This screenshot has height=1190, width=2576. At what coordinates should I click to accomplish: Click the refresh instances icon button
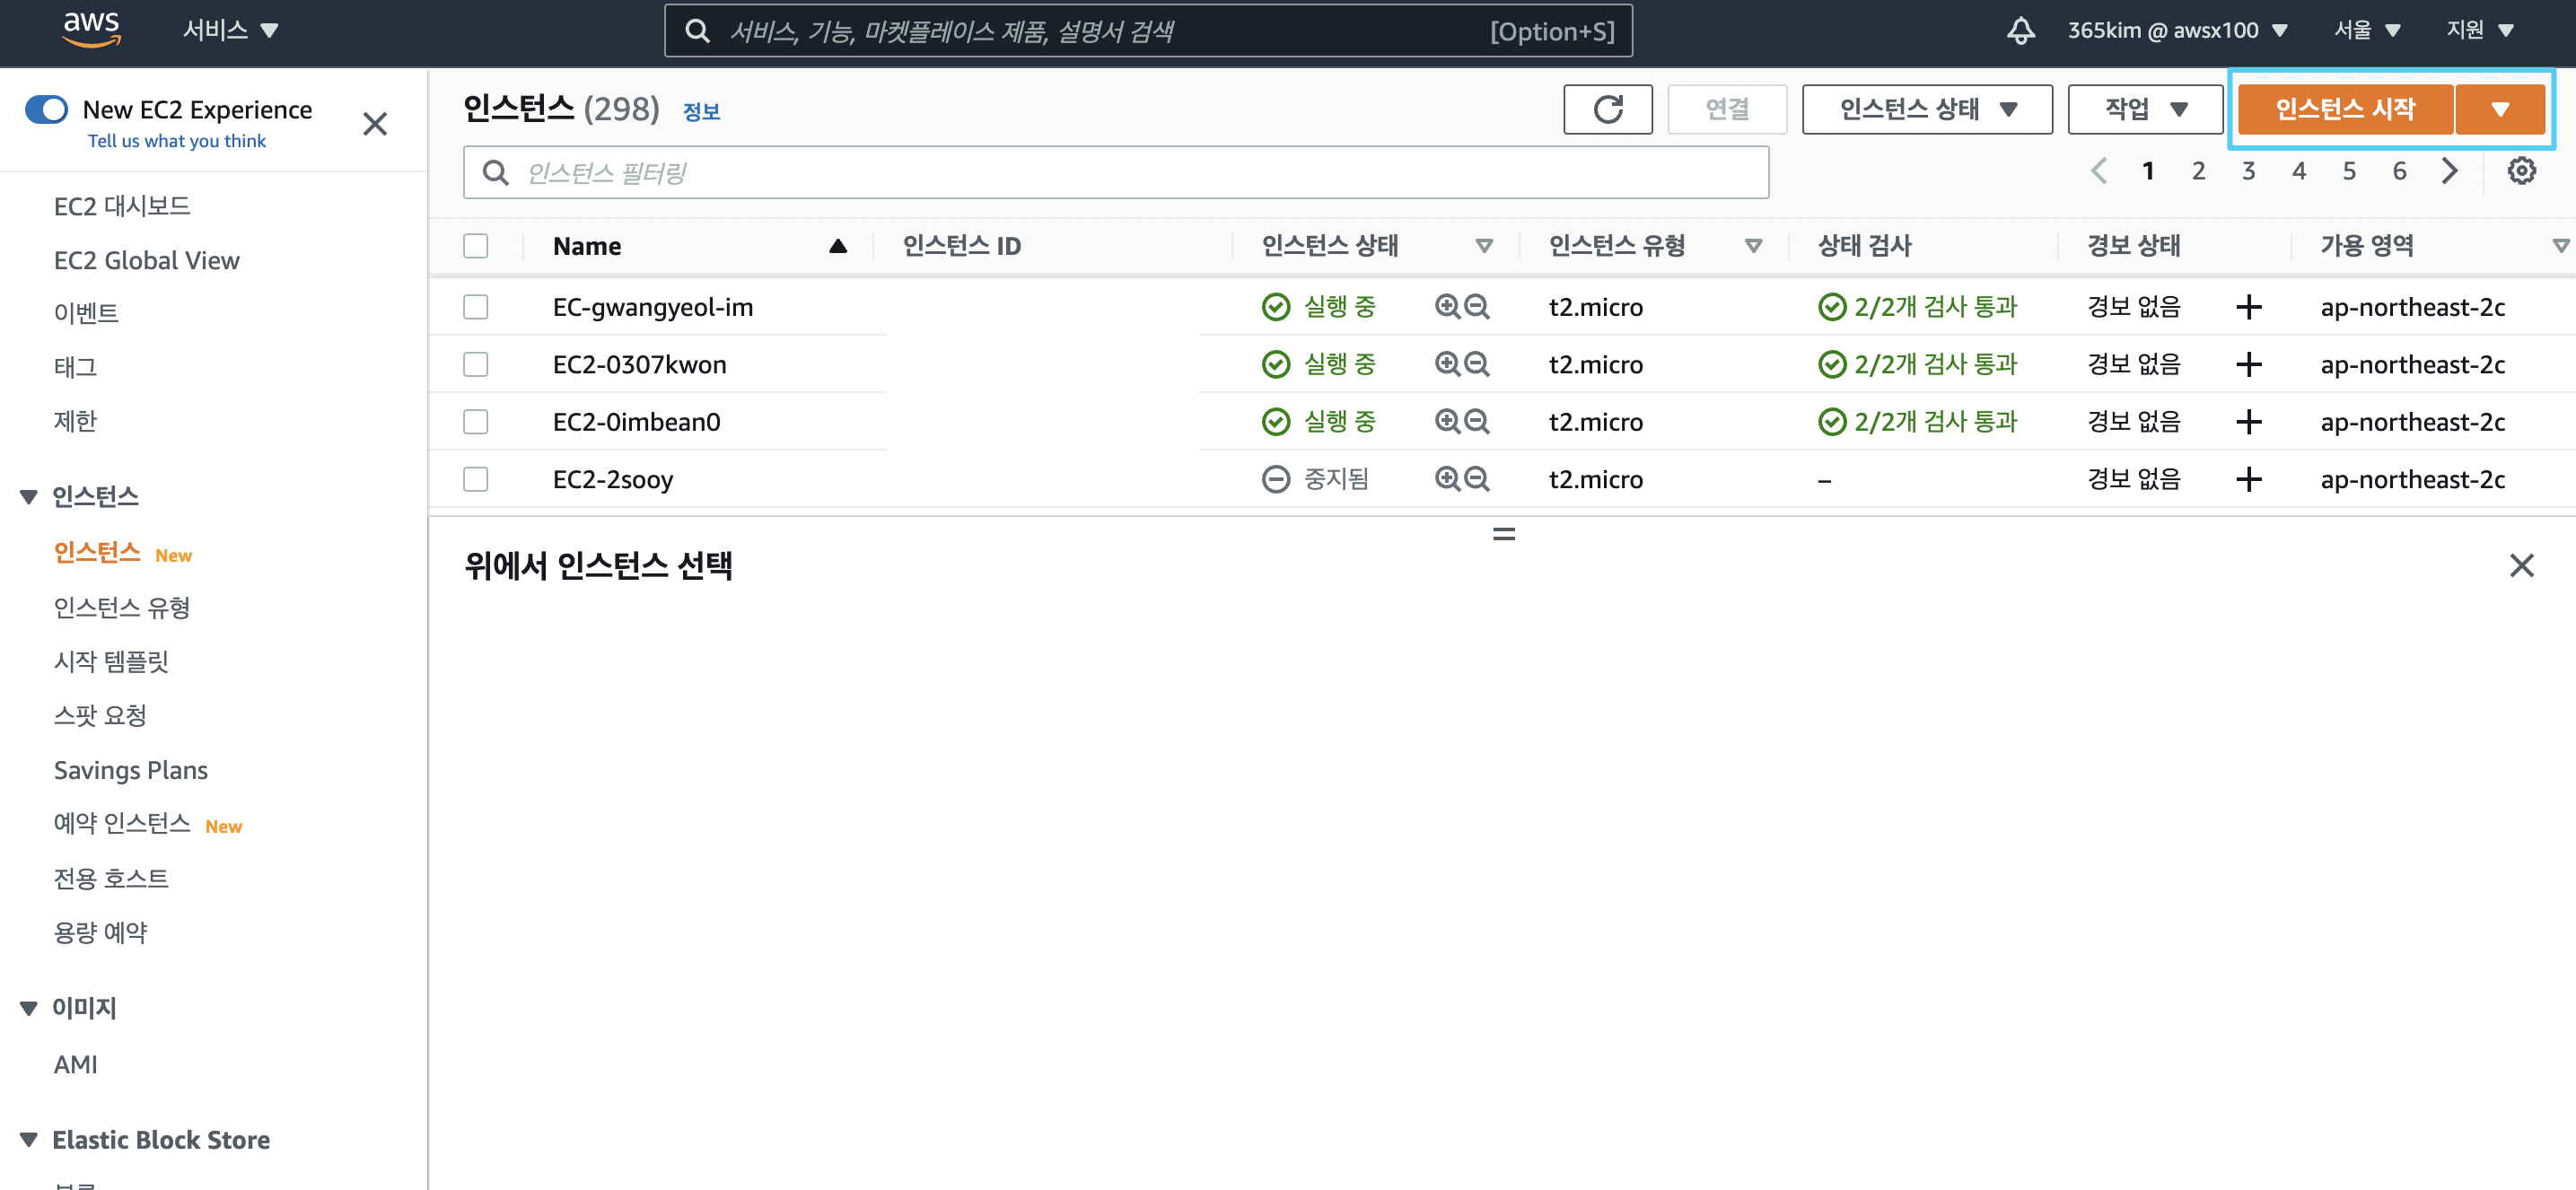pos(1607,109)
